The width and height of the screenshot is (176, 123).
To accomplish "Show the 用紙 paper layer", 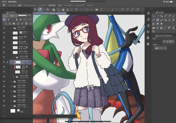I will (x=4, y=111).
